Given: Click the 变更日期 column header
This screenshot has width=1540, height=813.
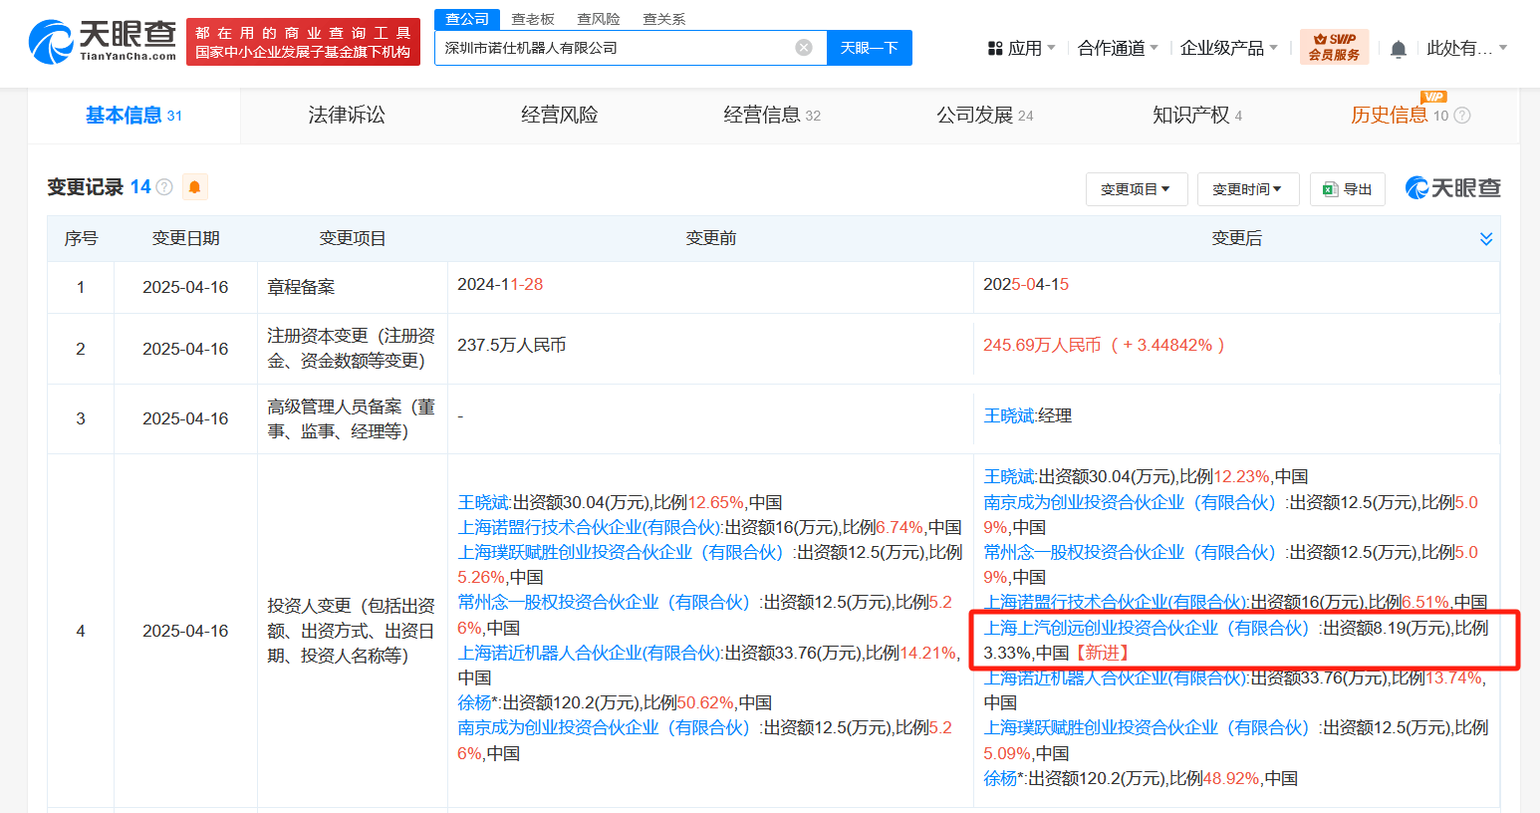Looking at the screenshot, I should pos(185,239).
